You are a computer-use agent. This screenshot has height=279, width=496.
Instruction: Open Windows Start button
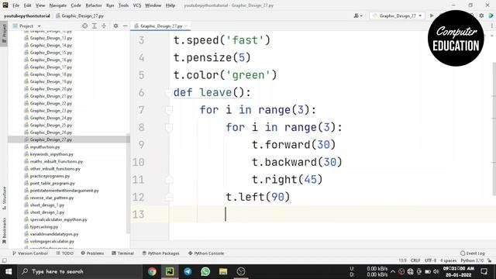coord(9,271)
